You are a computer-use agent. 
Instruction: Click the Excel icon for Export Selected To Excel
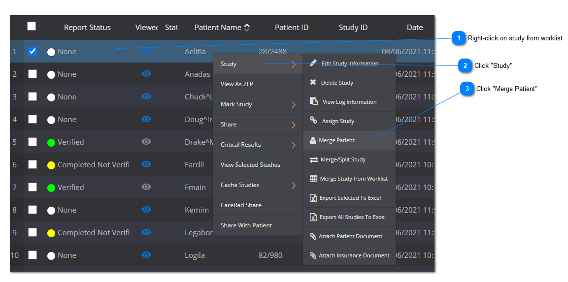(x=313, y=198)
